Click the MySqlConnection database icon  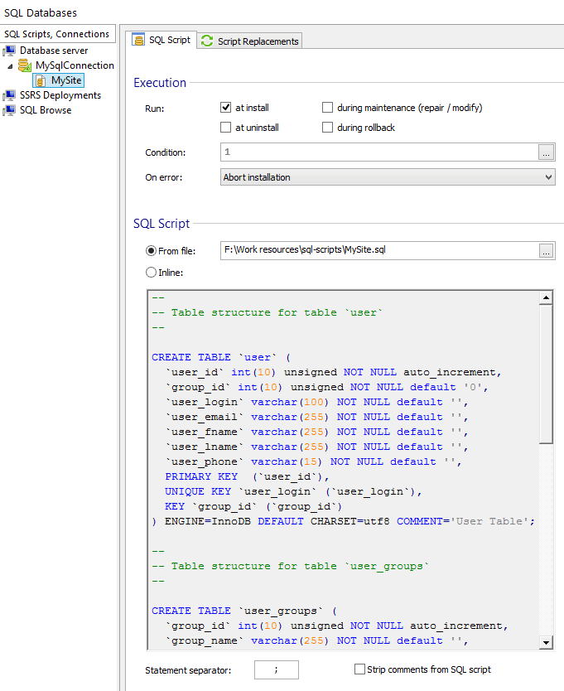(x=25, y=65)
